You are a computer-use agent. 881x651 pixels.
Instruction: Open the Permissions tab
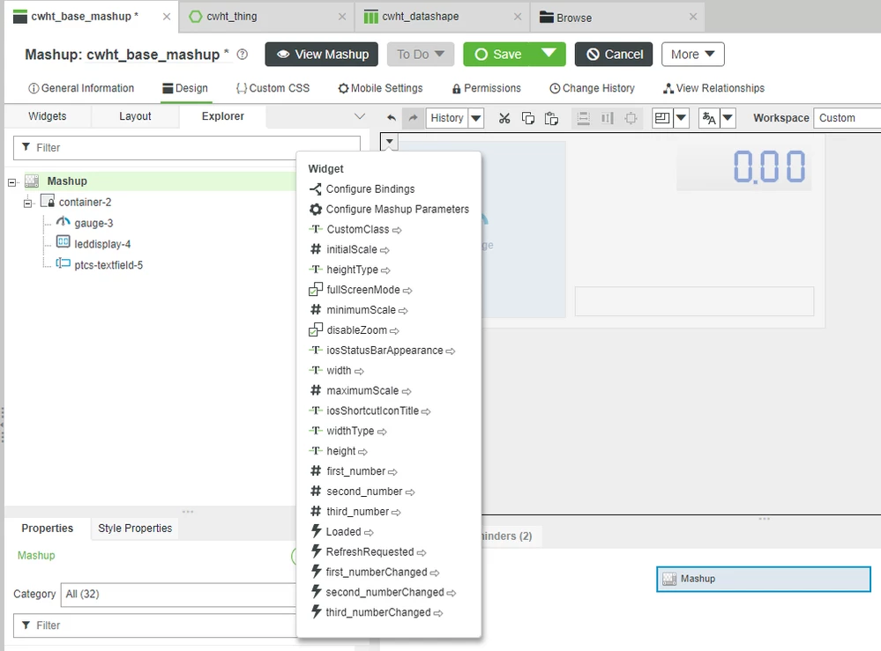coord(487,88)
